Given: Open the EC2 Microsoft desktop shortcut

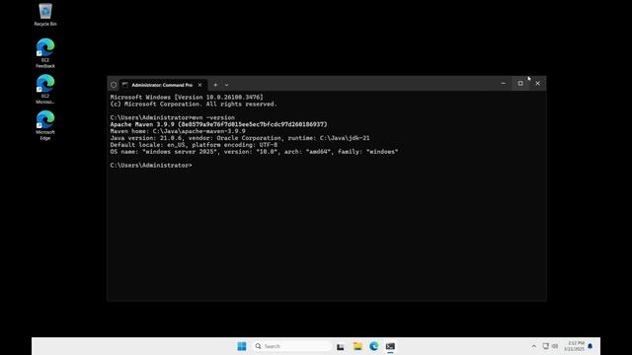Looking at the screenshot, I should pyautogui.click(x=45, y=89).
